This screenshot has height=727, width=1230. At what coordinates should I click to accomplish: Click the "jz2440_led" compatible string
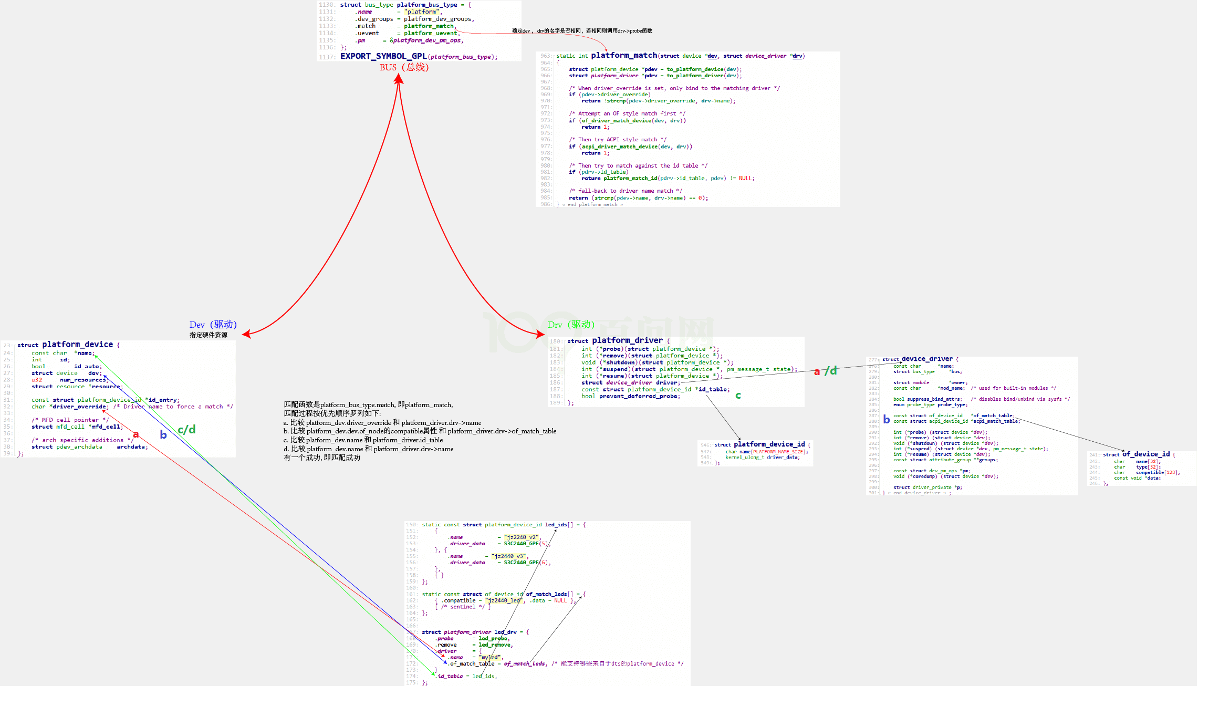(x=503, y=600)
